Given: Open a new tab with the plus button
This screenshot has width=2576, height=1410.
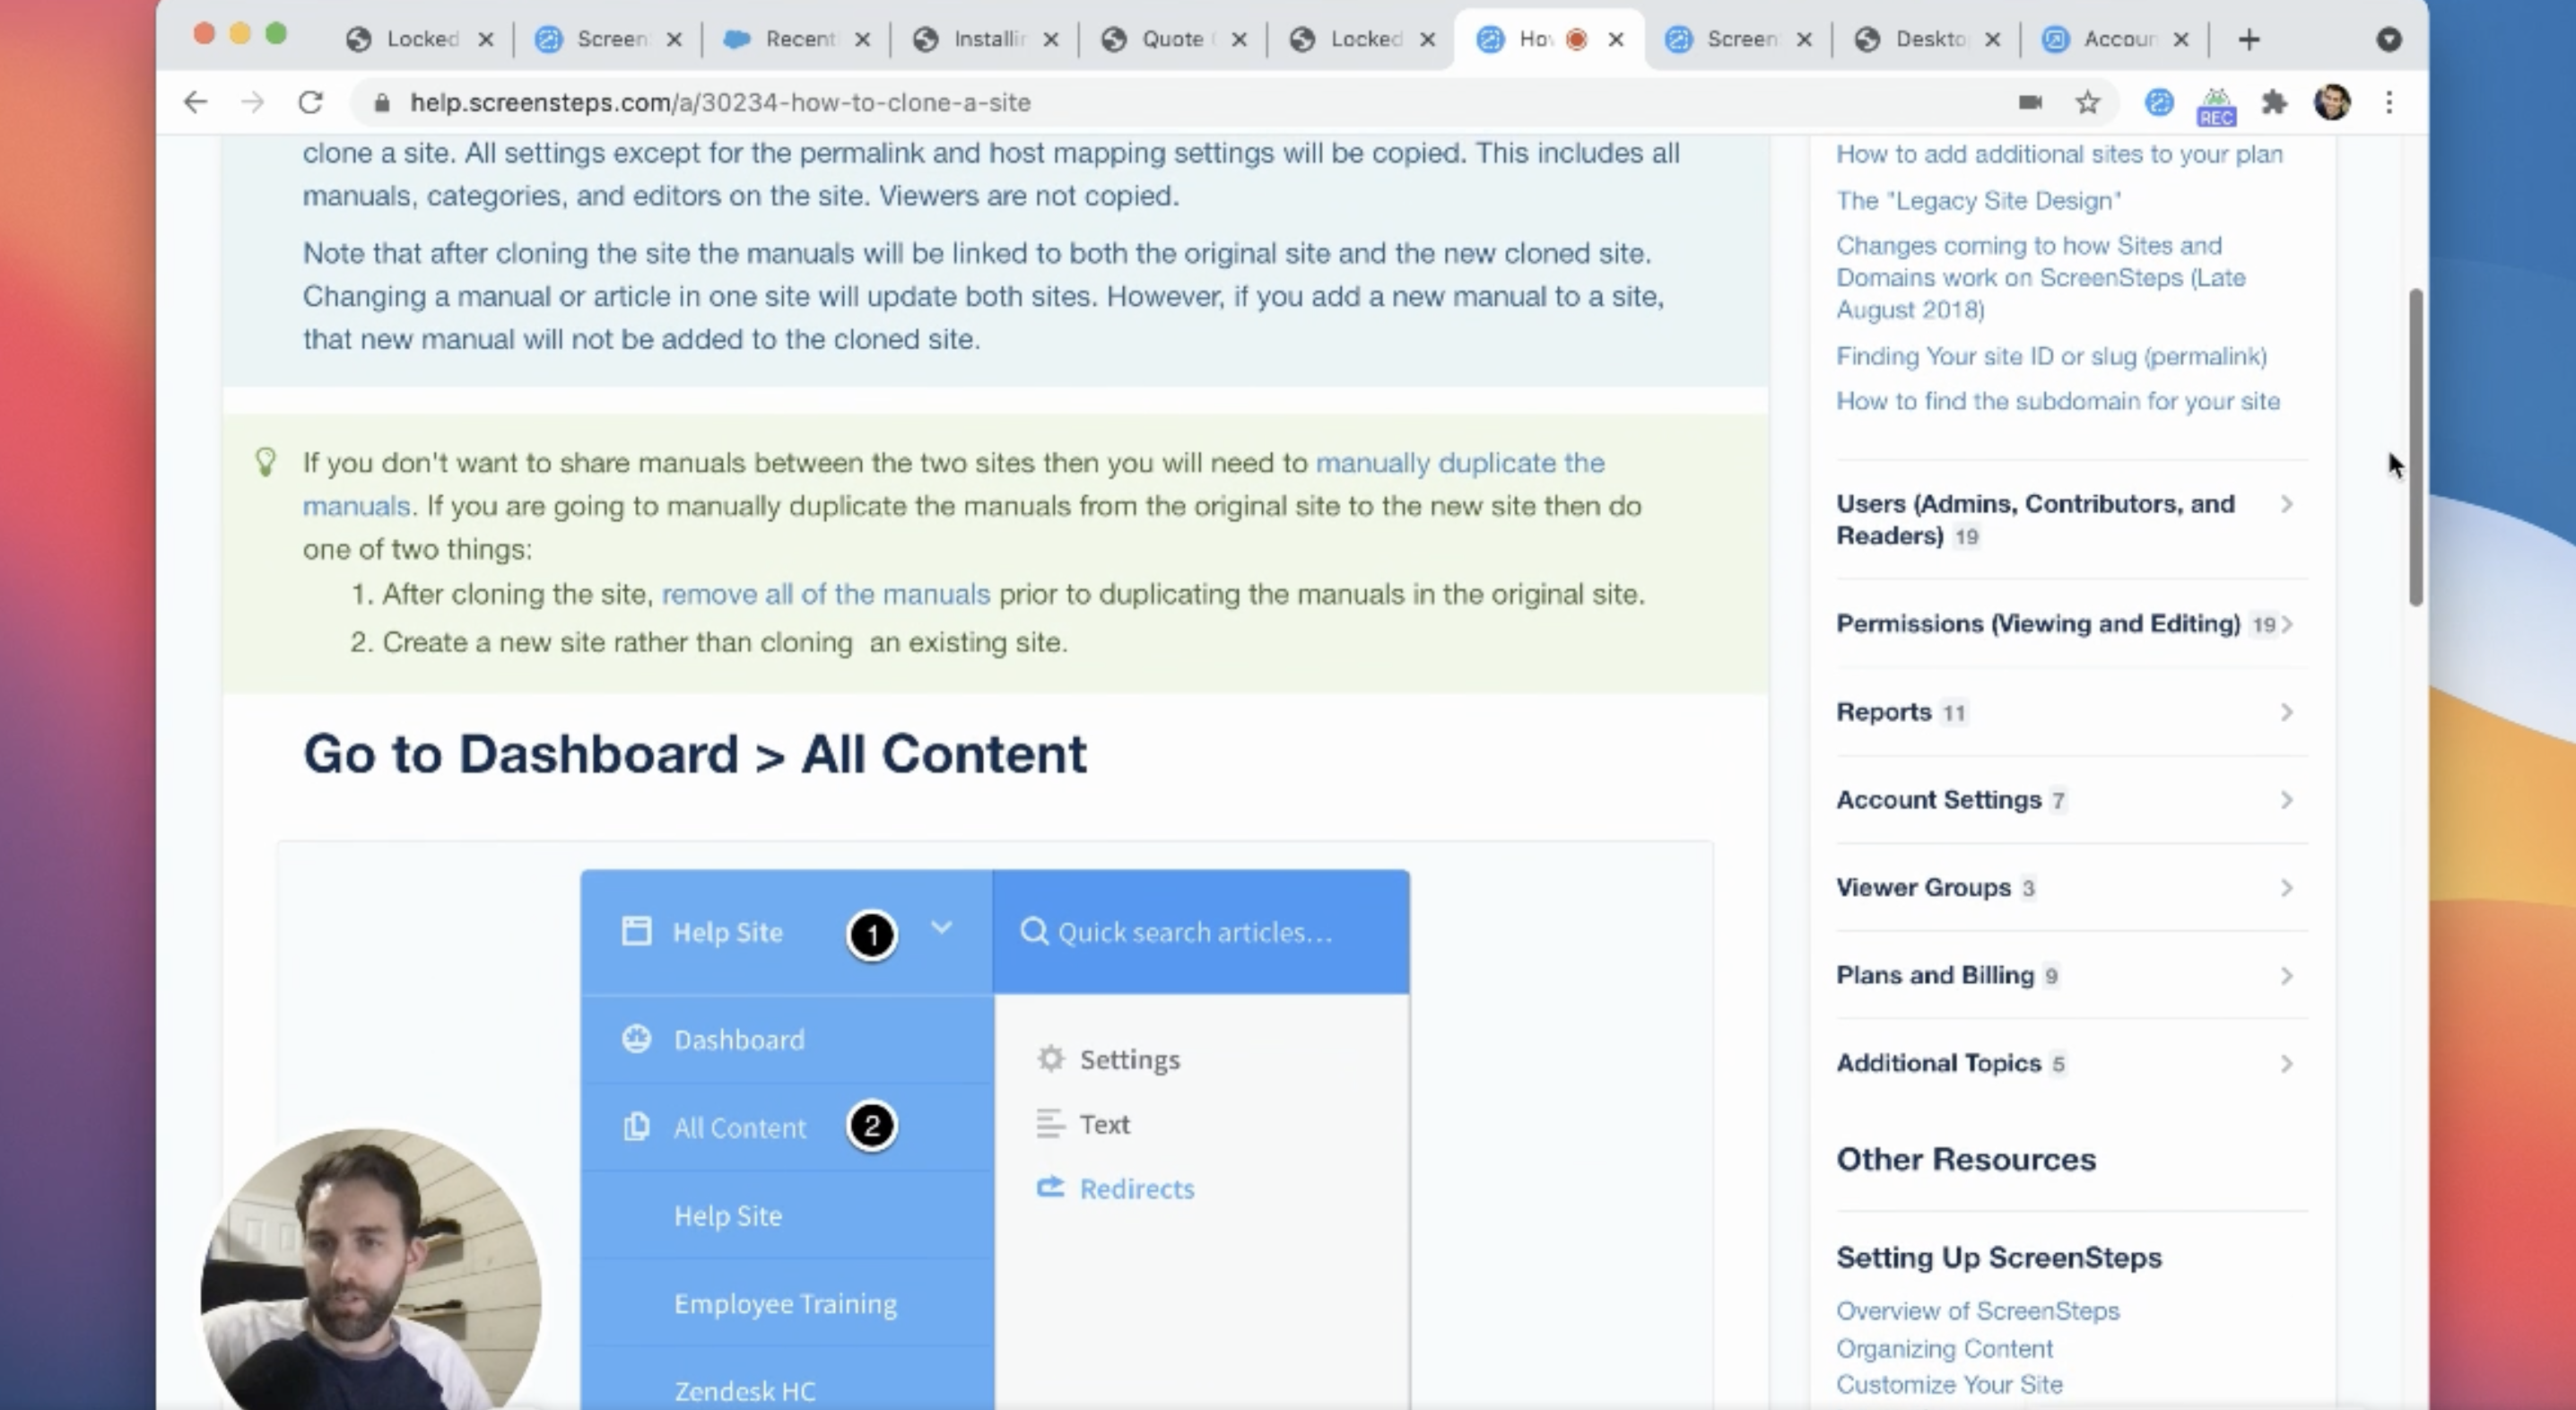Looking at the screenshot, I should click(x=2249, y=39).
